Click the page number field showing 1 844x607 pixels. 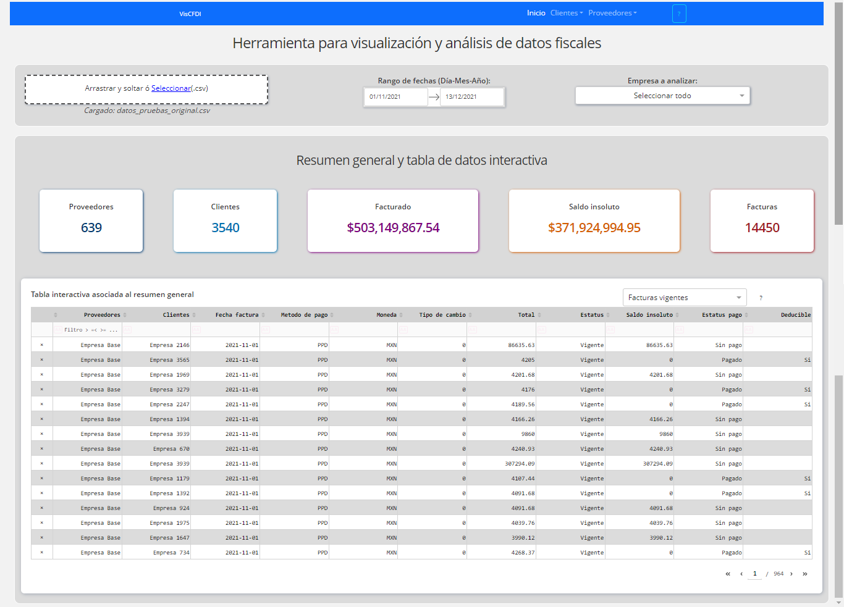754,574
